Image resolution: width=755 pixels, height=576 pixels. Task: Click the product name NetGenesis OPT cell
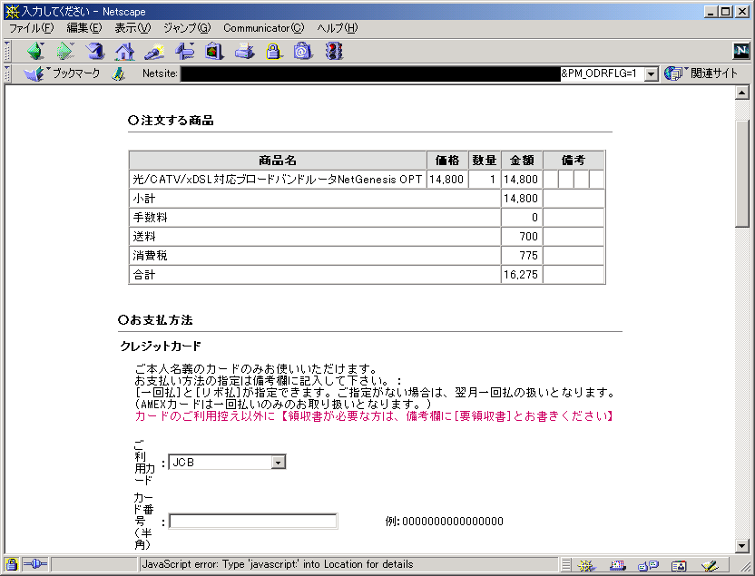tap(278, 180)
